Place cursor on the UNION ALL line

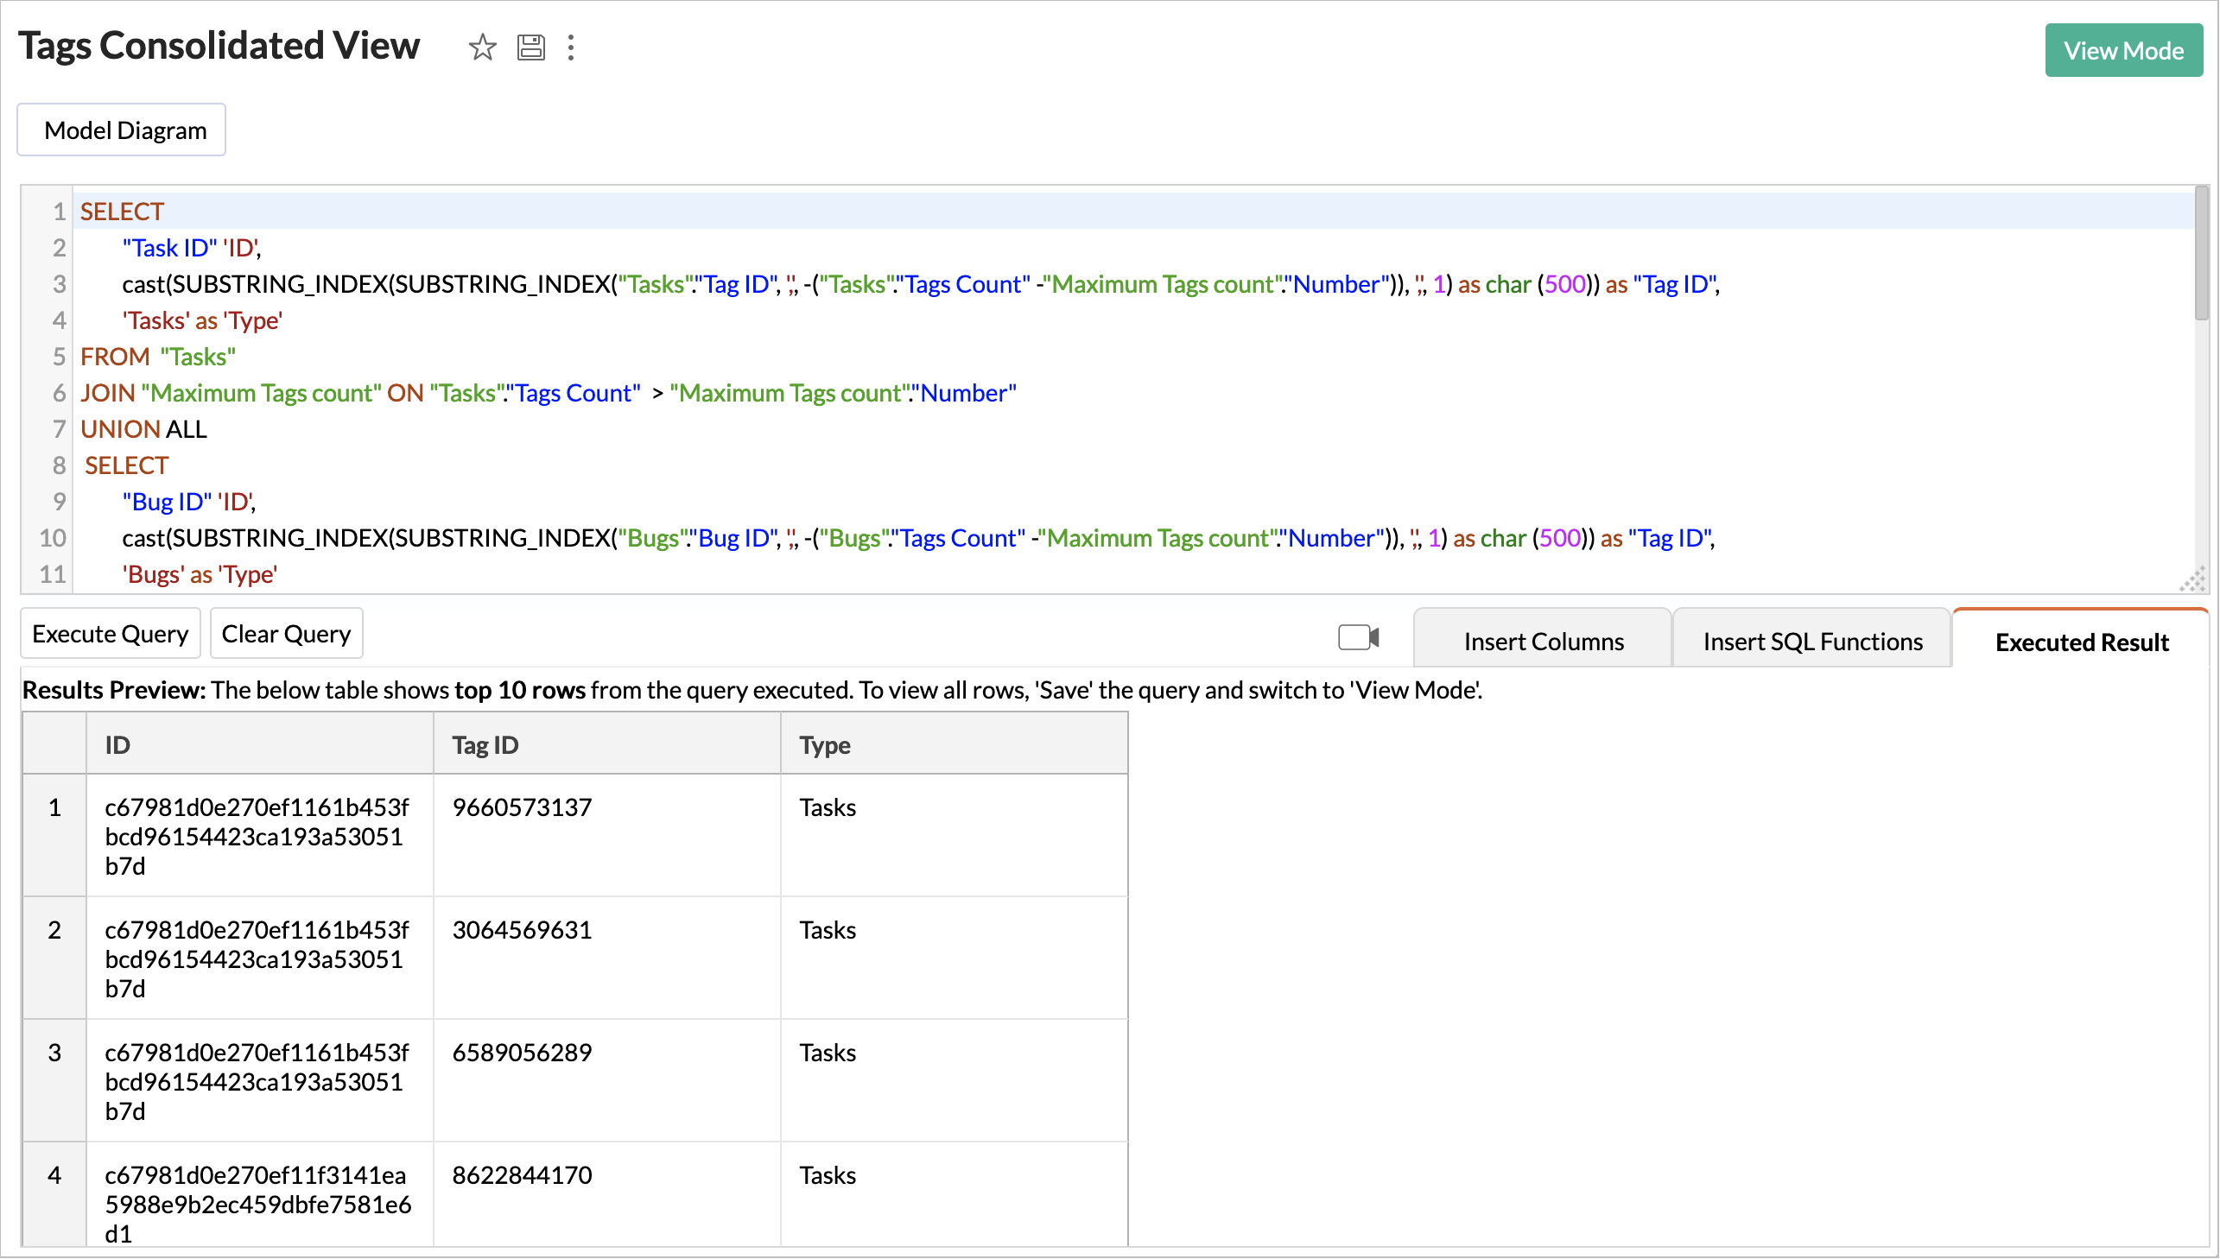[143, 430]
